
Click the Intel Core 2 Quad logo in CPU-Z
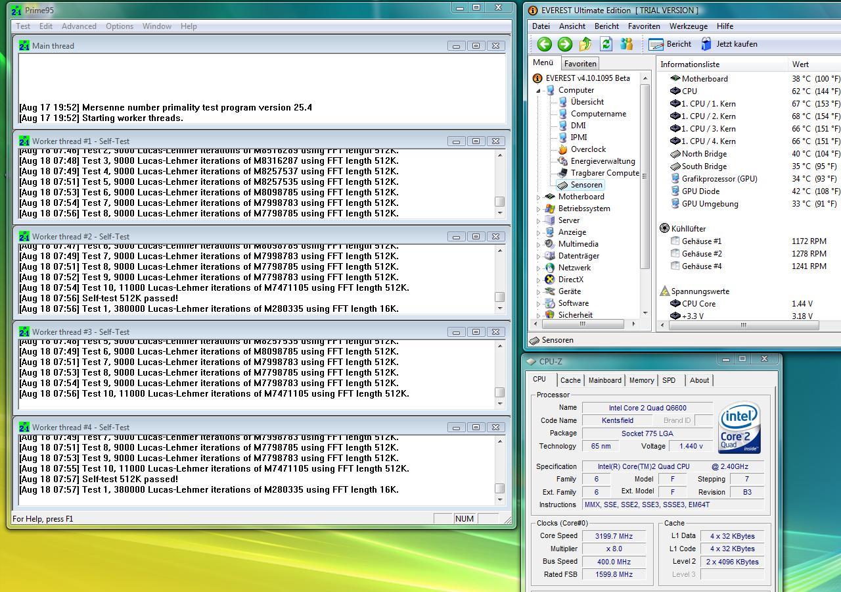tap(740, 428)
